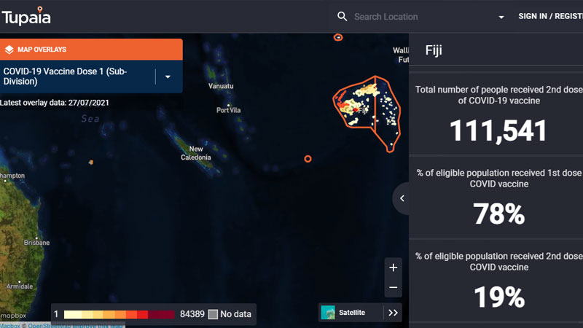Click the search magnifier icon
Image resolution: width=583 pixels, height=328 pixels.
(x=343, y=17)
